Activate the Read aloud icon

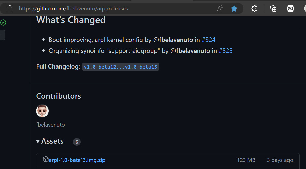click(x=220, y=8)
